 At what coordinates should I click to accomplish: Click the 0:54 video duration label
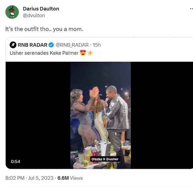coord(16,161)
